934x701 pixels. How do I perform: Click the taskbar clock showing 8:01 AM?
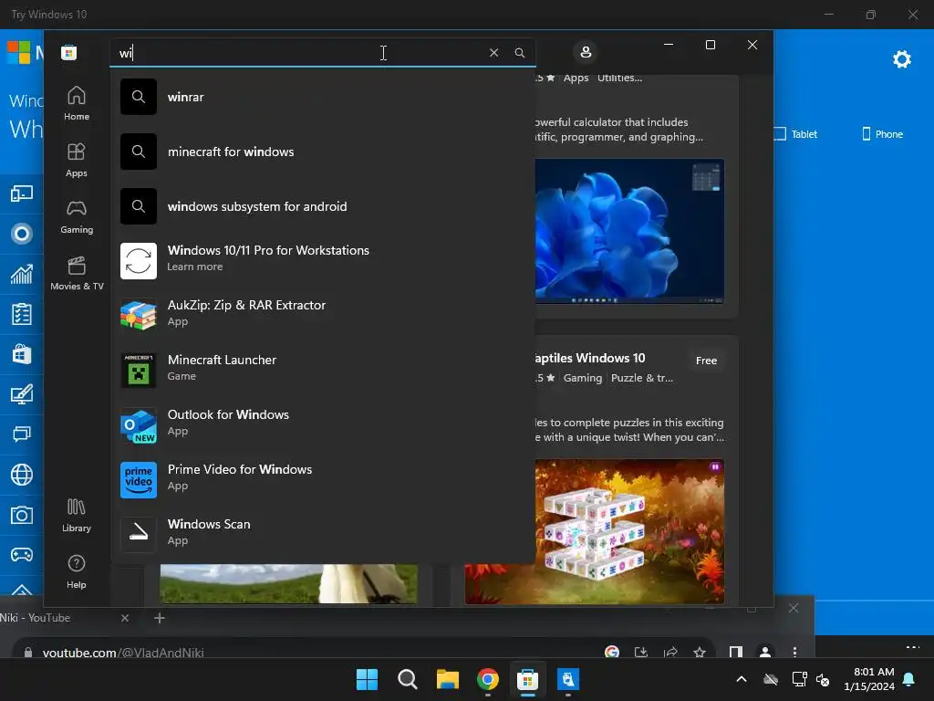[869, 679]
